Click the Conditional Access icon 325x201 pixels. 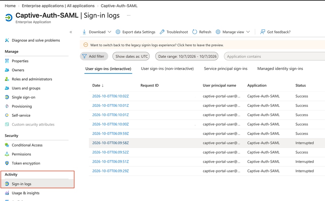coord(7,145)
